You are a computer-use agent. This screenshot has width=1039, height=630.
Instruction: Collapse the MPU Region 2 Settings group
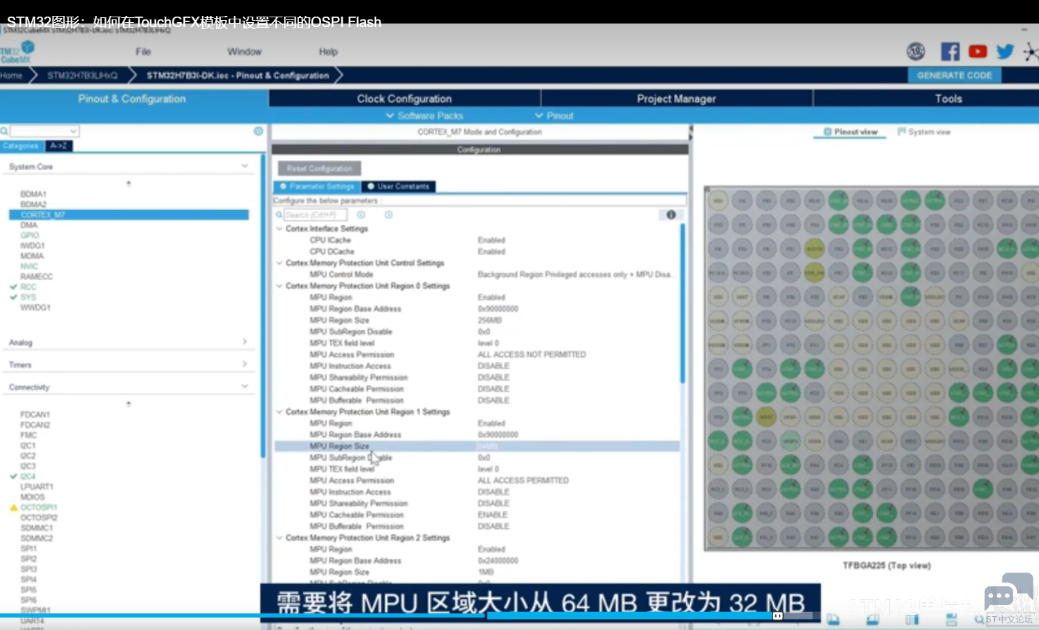pyautogui.click(x=280, y=538)
